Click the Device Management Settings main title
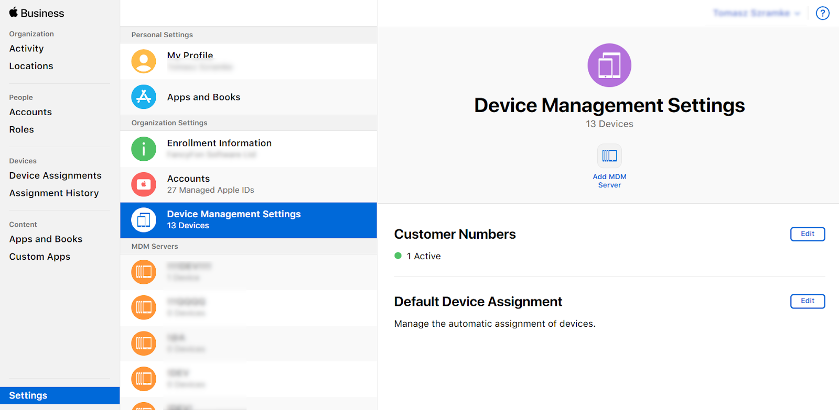Viewport: 839px width, 410px height. [609, 105]
